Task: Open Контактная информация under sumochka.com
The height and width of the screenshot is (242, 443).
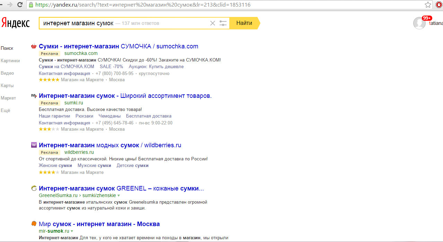Action: [x=64, y=74]
